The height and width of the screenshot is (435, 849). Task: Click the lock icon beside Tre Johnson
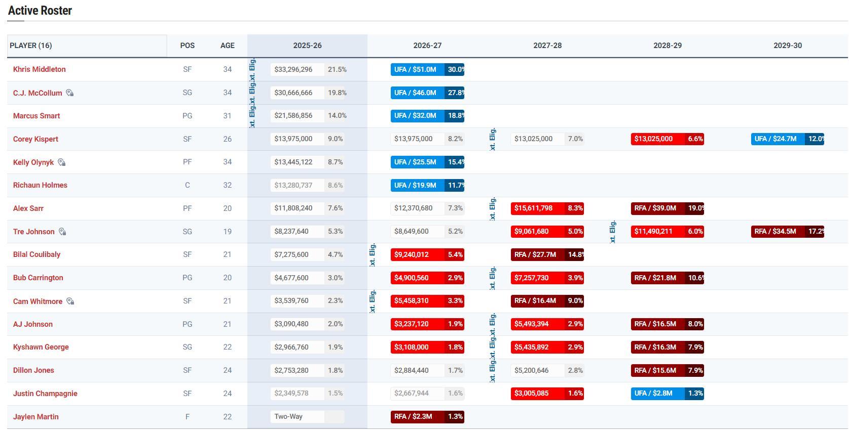click(x=62, y=232)
